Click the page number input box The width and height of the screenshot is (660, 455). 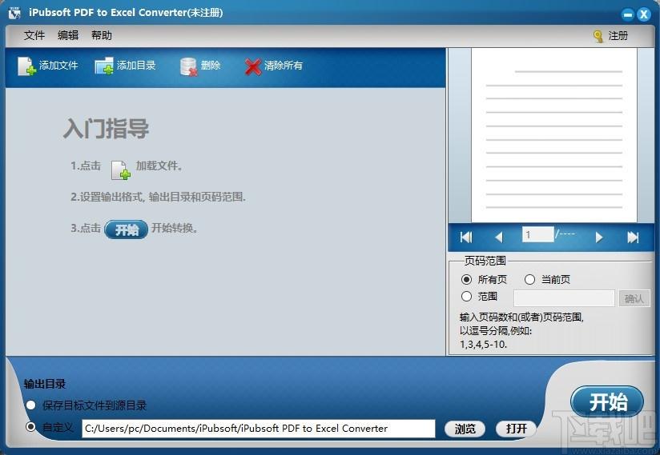tap(537, 234)
